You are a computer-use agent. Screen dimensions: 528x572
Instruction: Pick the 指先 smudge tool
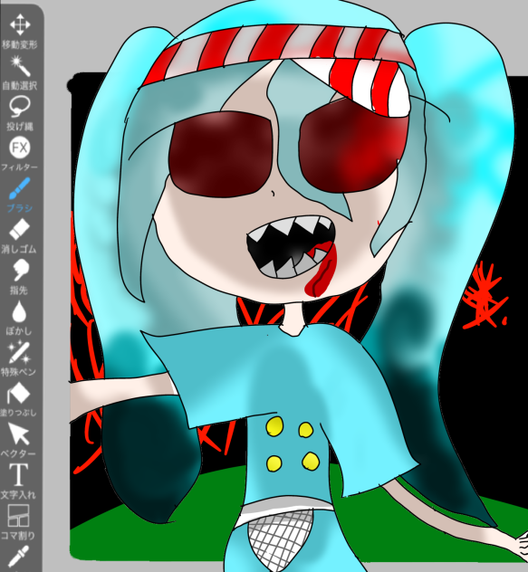pos(19,277)
